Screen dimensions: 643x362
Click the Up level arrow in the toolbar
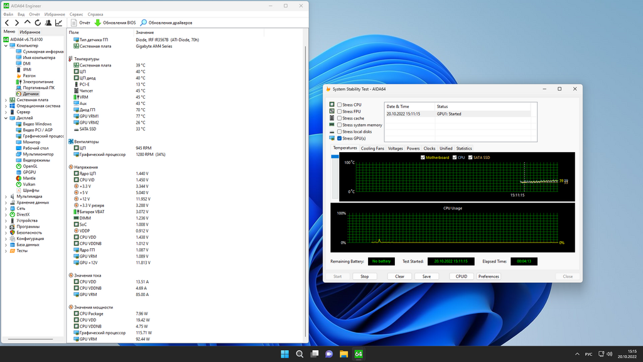pos(27,23)
